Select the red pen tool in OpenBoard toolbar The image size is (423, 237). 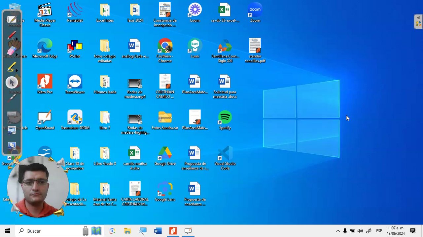pyautogui.click(x=12, y=35)
